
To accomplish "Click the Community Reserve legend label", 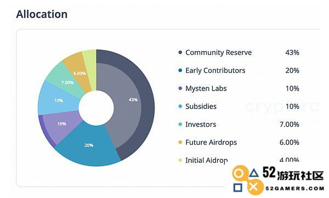I will coord(218,52).
